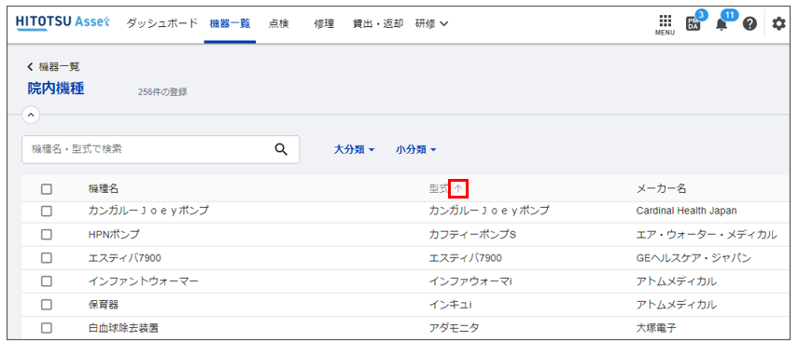This screenshot has width=799, height=343.
Task: Open the 大分類 filter dropdown
Action: pyautogui.click(x=354, y=150)
